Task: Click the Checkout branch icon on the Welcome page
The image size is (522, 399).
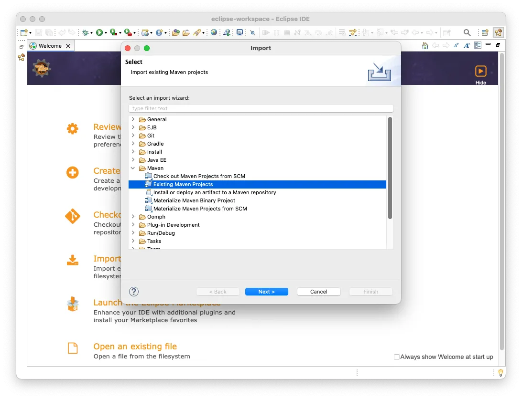Action: pos(73,216)
